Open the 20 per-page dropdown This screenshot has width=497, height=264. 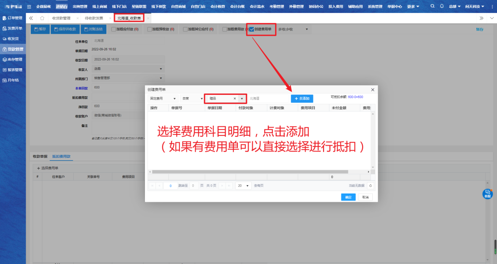tap(243, 186)
